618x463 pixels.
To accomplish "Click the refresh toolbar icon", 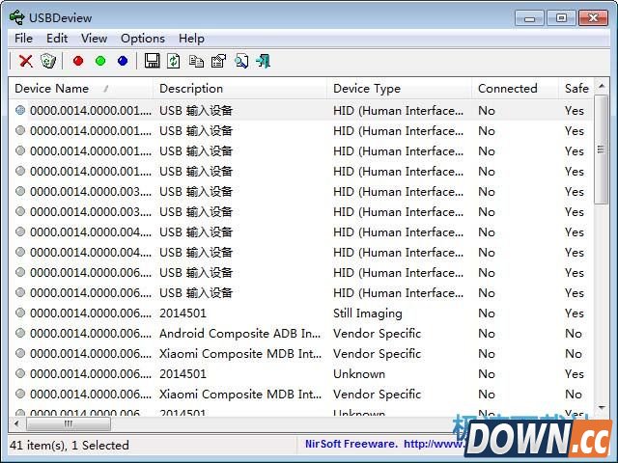I will coord(174,61).
